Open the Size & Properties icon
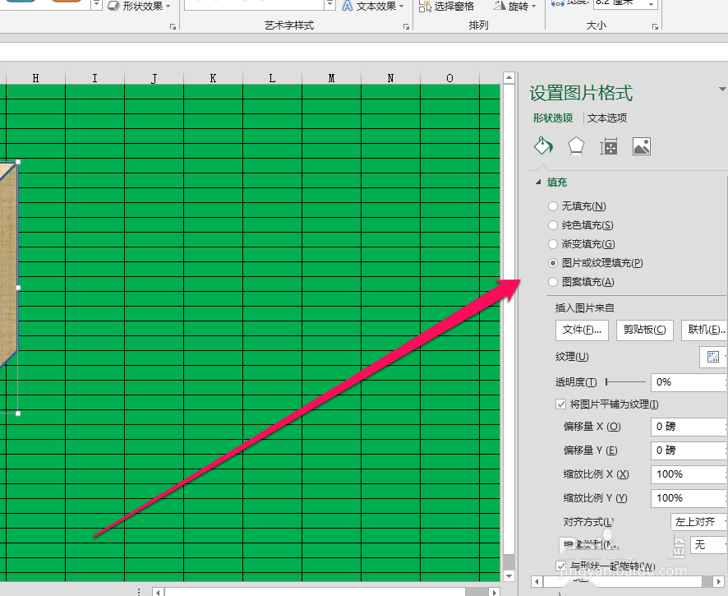 coord(609,146)
